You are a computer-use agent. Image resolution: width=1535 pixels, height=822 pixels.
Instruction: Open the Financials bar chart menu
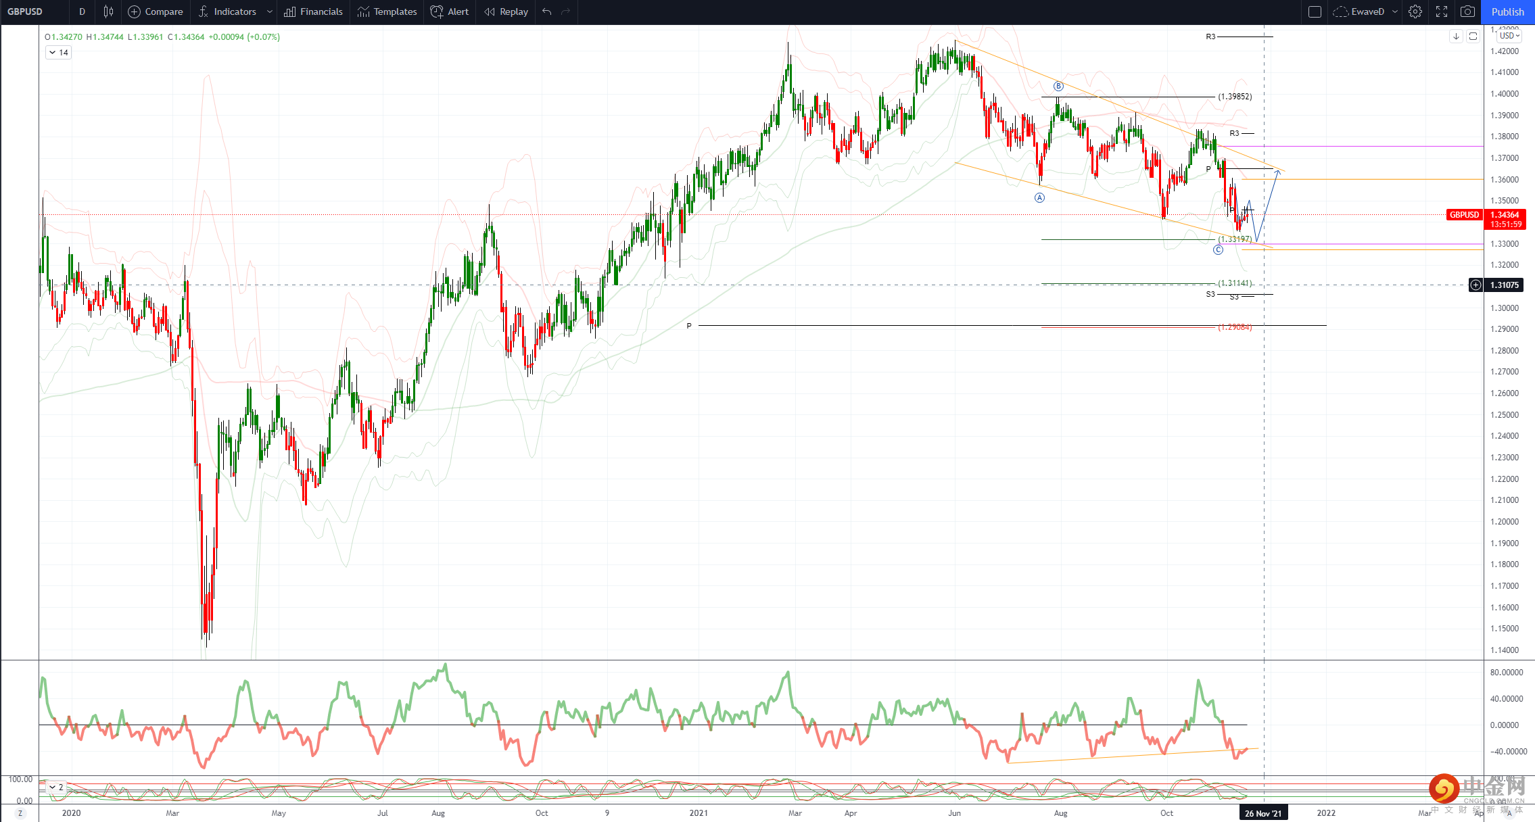[314, 11]
